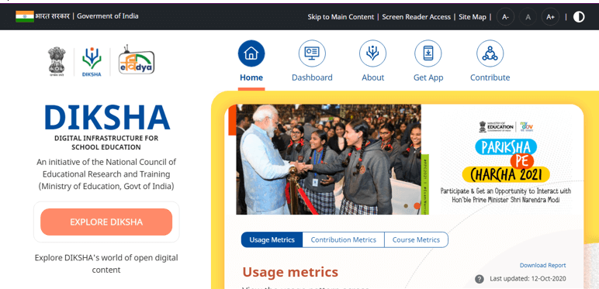Click the Get App download icon
Viewport: 599px width, 289px height.
(x=428, y=53)
